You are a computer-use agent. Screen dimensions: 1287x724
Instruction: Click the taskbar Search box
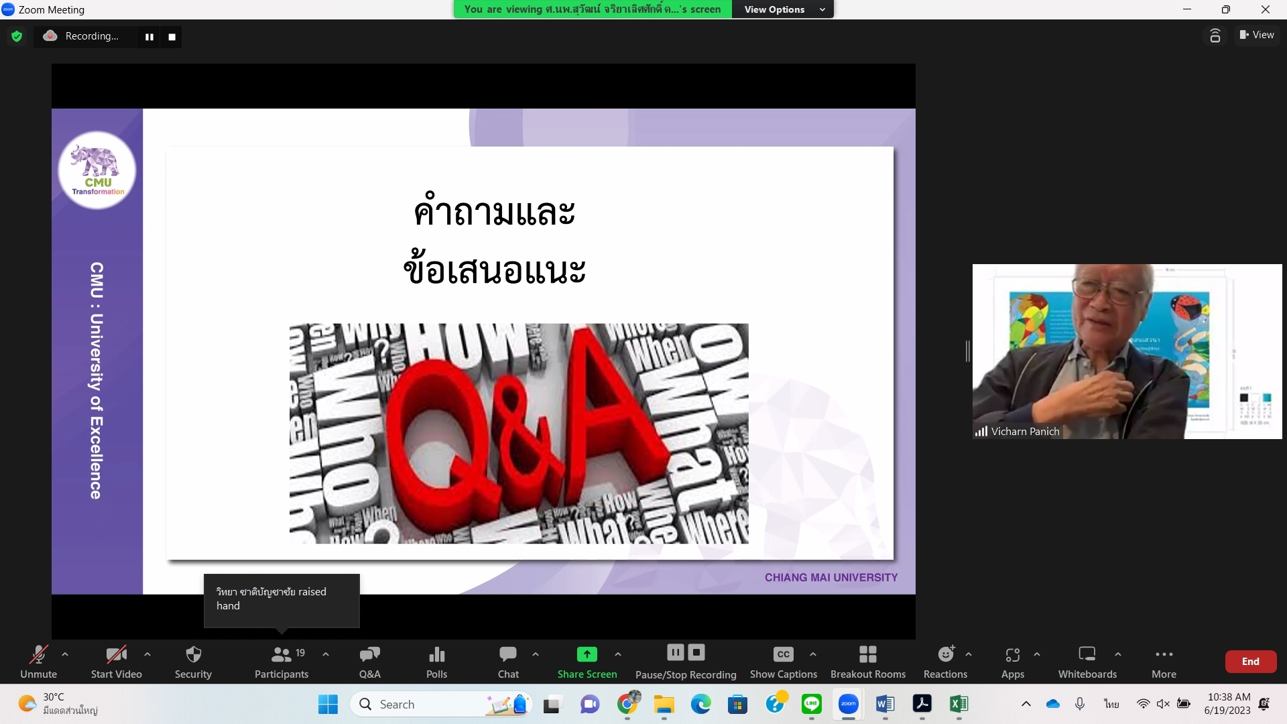pos(441,704)
